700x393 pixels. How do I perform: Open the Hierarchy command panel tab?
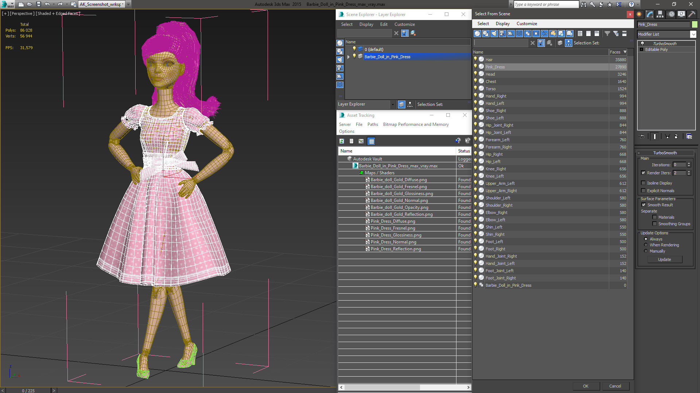click(660, 14)
